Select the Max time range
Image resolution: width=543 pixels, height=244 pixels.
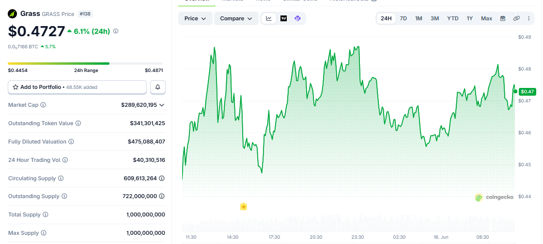tap(486, 18)
